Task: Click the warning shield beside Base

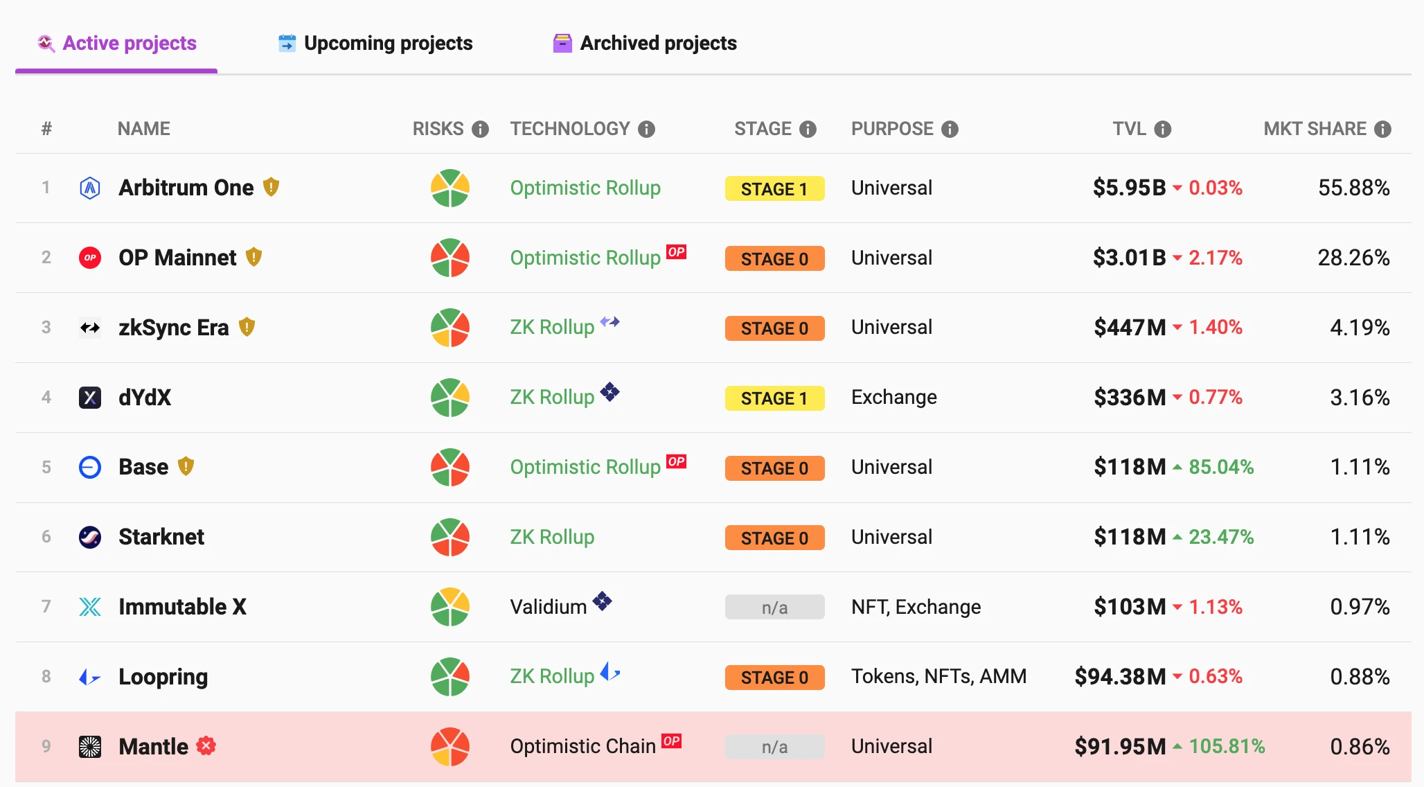Action: (186, 466)
